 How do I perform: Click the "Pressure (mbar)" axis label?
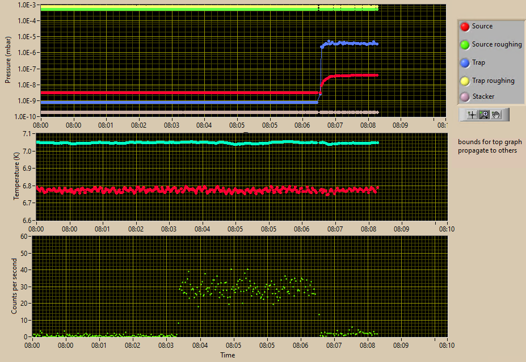[x=8, y=60]
